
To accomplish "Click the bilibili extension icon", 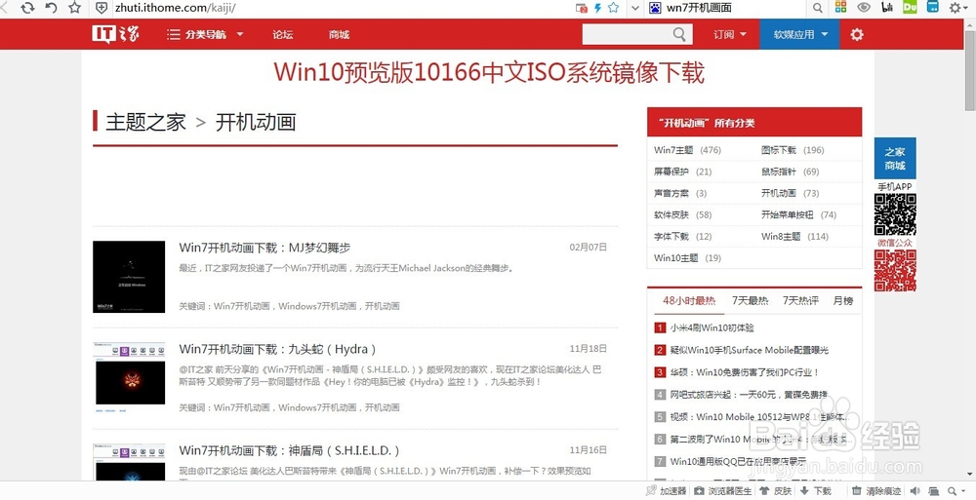I will click(887, 8).
